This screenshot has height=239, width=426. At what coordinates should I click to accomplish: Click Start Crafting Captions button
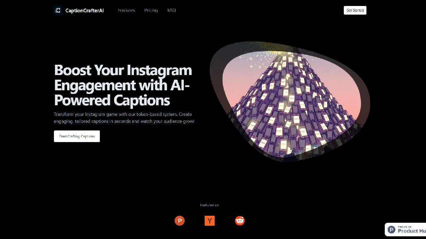coord(77,136)
